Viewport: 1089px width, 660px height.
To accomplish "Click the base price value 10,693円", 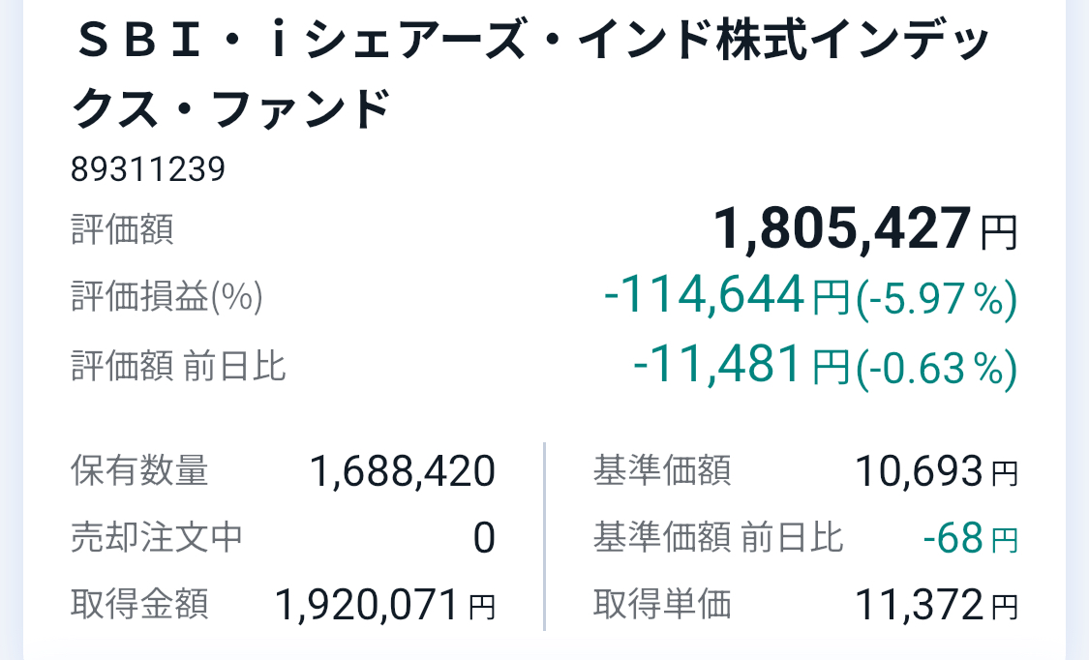I will tap(935, 472).
